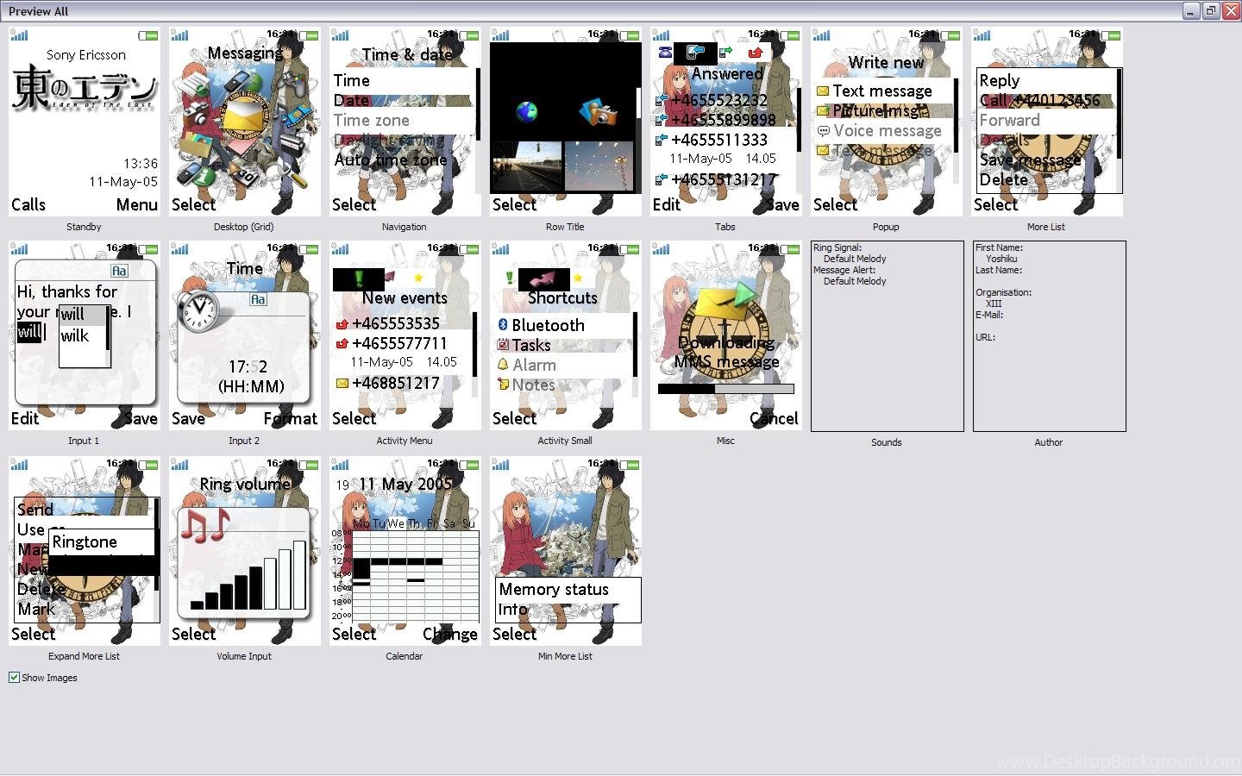Click the Bluetooth icon in Shortcuts list
1242x776 pixels.
coord(502,325)
